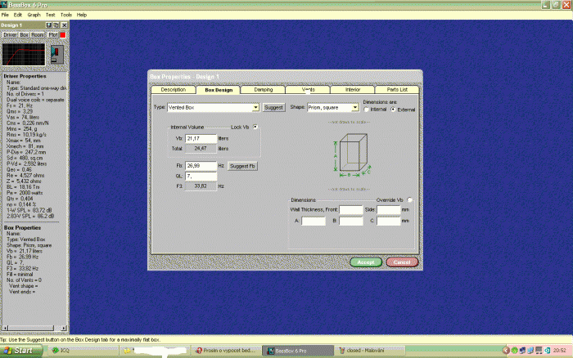The image size is (573, 358).
Task: Select the Internal dimensions radio button
Action: pos(366,109)
